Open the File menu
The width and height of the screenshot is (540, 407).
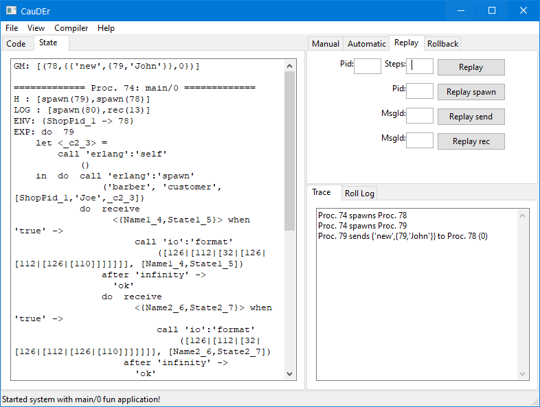pyautogui.click(x=12, y=28)
